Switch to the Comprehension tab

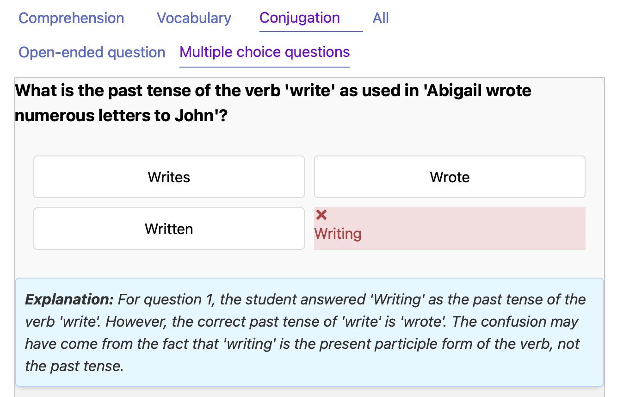(x=71, y=18)
